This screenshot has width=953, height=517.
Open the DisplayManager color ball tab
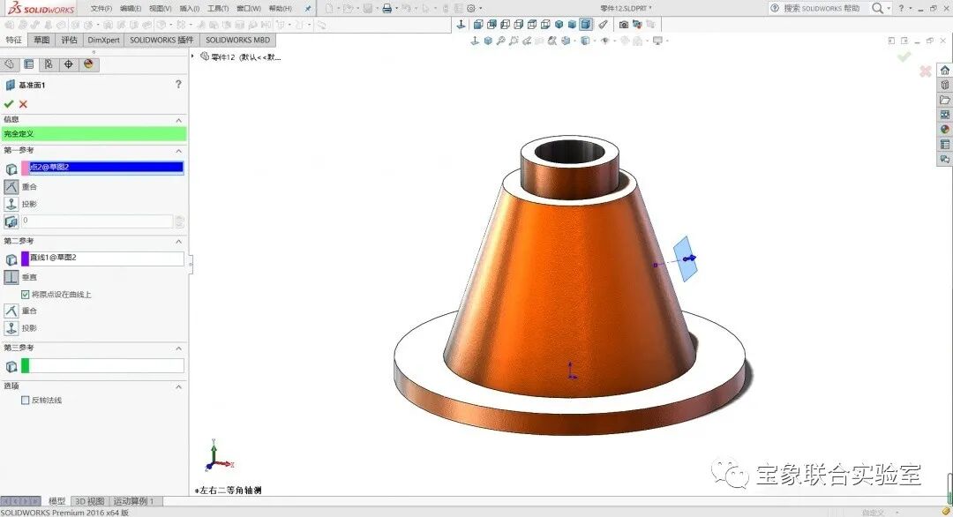pyautogui.click(x=89, y=64)
